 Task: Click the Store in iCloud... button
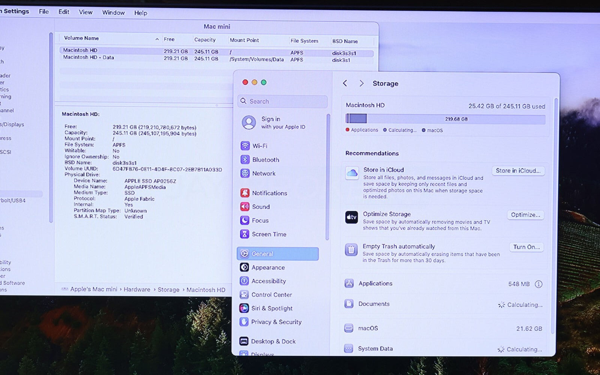tap(518, 171)
